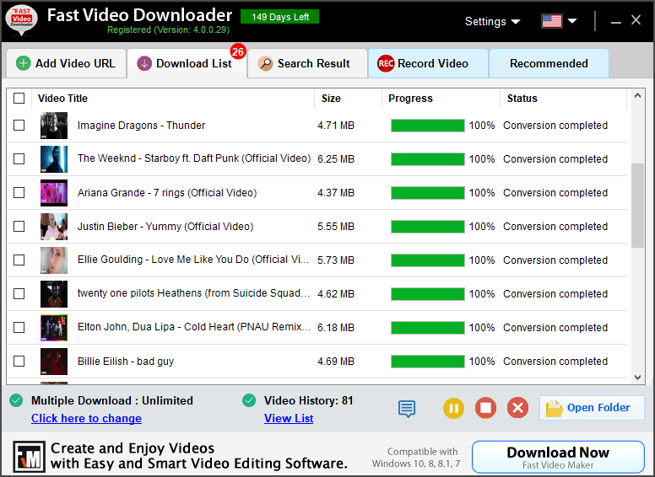Select the Ellie Goulding thumbnail

point(54,260)
